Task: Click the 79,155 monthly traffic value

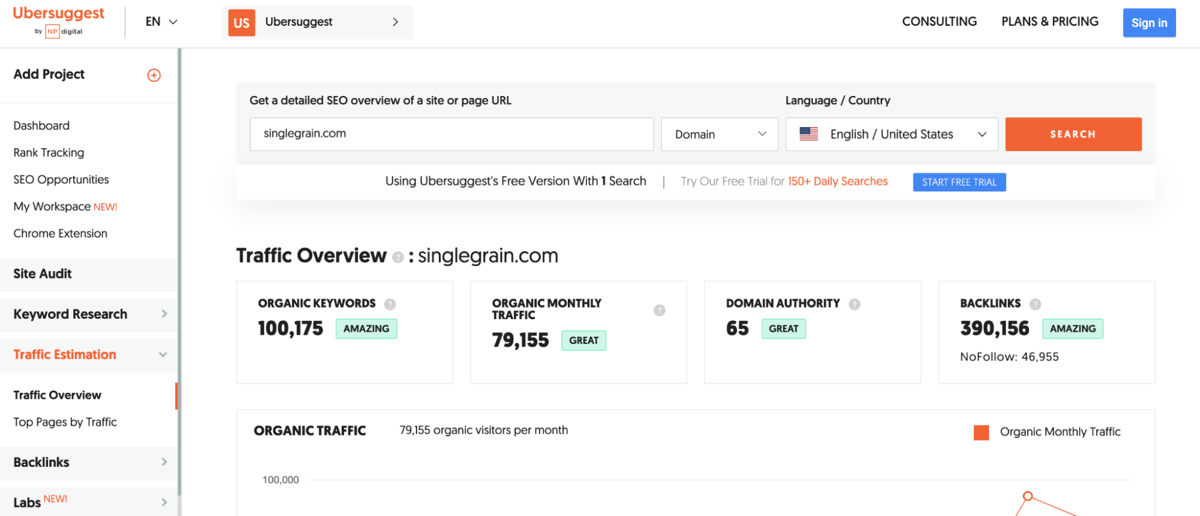Action: [x=520, y=340]
